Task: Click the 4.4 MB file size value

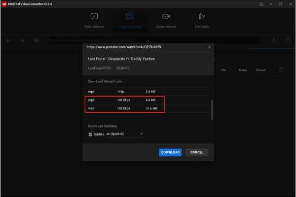Action: pyautogui.click(x=150, y=100)
